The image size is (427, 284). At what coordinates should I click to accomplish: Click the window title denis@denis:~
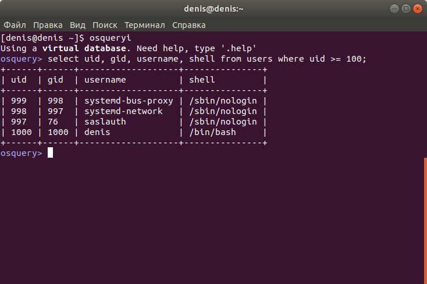[x=213, y=9]
